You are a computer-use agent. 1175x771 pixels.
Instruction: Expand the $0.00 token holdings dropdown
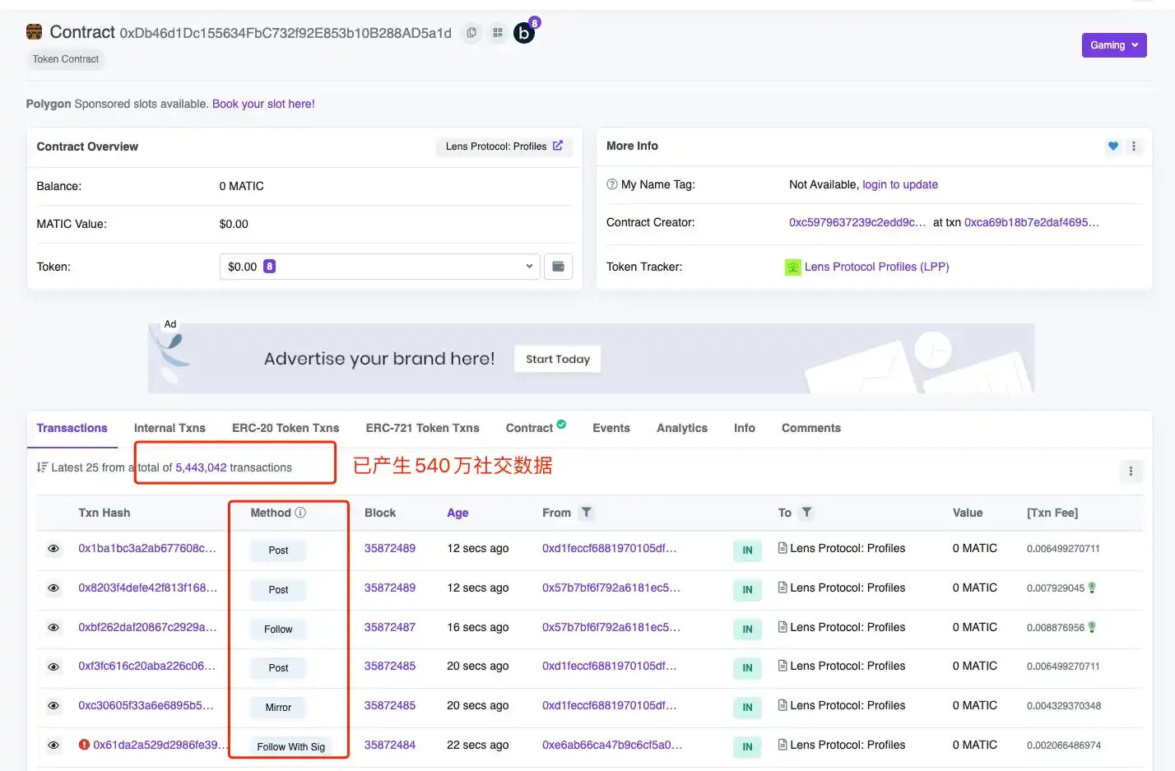(529, 266)
